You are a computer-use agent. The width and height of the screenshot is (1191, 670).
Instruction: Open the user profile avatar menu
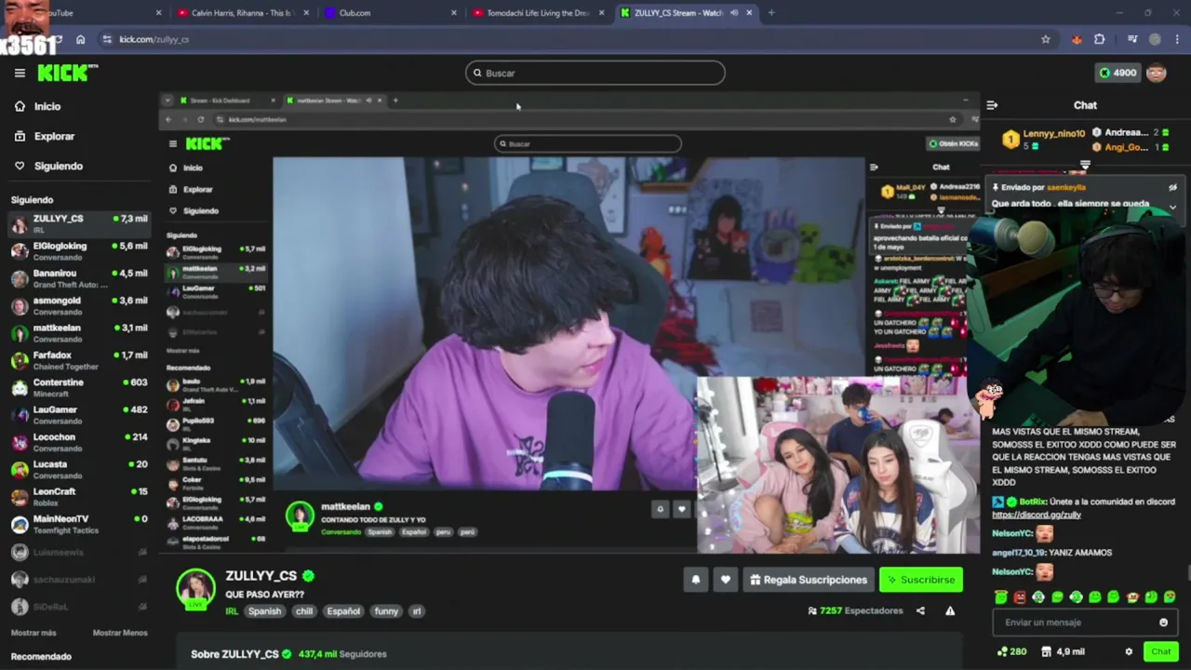pos(1157,73)
